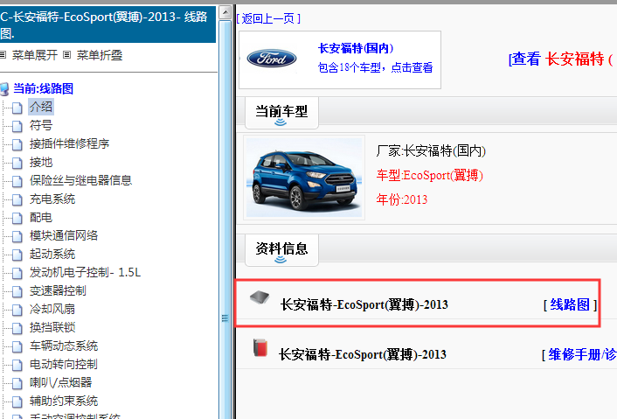Viewport: 617px width, 419px height.
Task: Open 辅助约束系统 entry
Action: click(64, 401)
